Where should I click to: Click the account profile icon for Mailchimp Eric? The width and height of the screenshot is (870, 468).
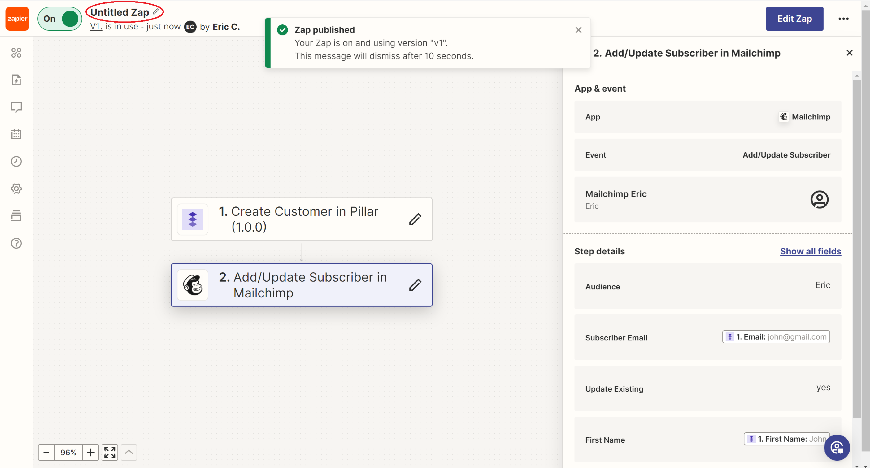click(819, 199)
